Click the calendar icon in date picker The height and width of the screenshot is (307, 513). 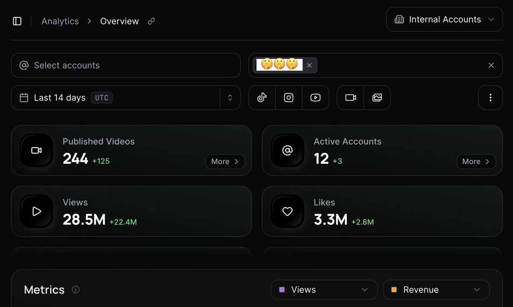(24, 98)
